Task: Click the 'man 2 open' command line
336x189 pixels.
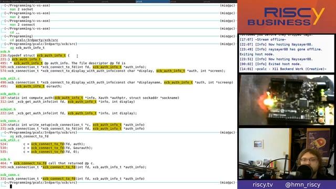Action: [19, 17]
